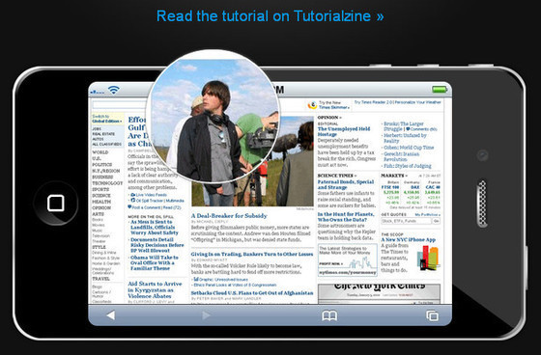Open the N.Y./REGION section
Viewport: 541px width, 355px height.
pos(106,171)
